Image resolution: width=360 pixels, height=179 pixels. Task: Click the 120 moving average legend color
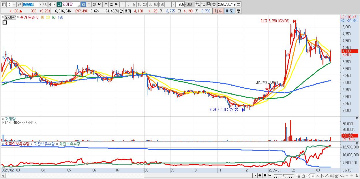60,17
